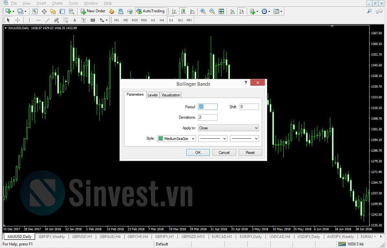Image resolution: width=387 pixels, height=248 pixels.
Task: Switch timeframe to H4
Action: (x=162, y=20)
